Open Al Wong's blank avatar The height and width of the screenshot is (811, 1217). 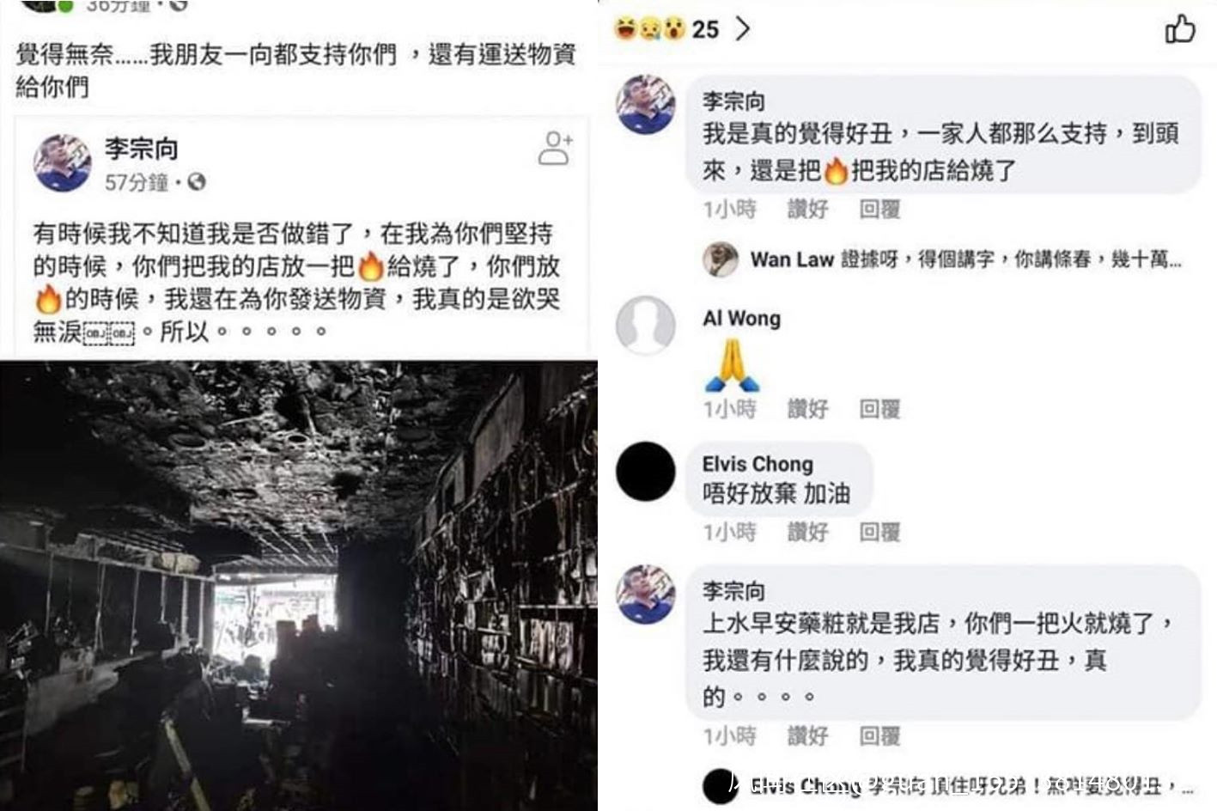point(646,325)
